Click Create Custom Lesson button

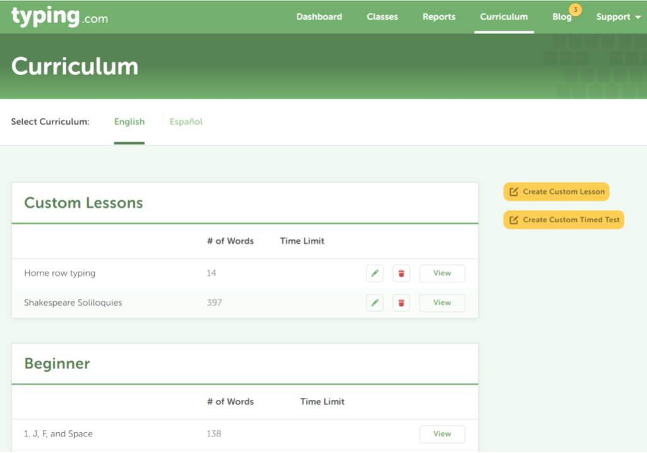tap(557, 192)
